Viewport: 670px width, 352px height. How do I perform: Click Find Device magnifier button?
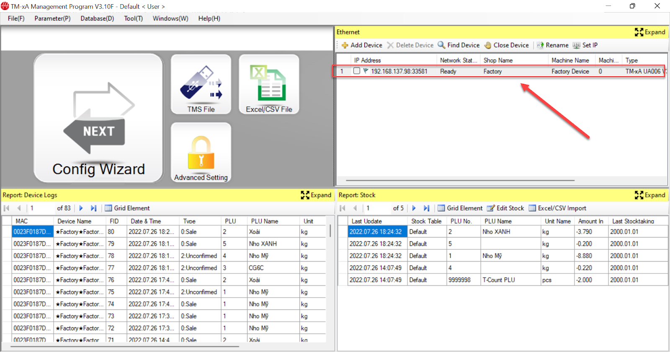(x=459, y=45)
